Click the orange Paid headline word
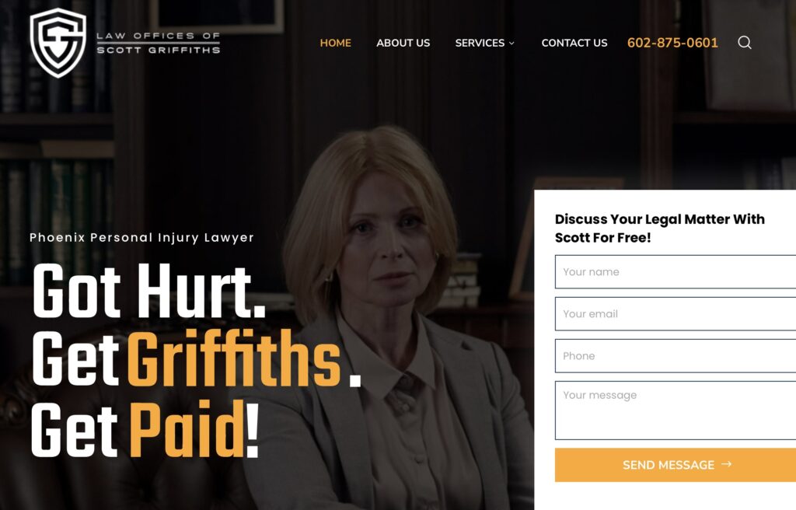Viewport: 796px width, 510px height. tap(187, 429)
